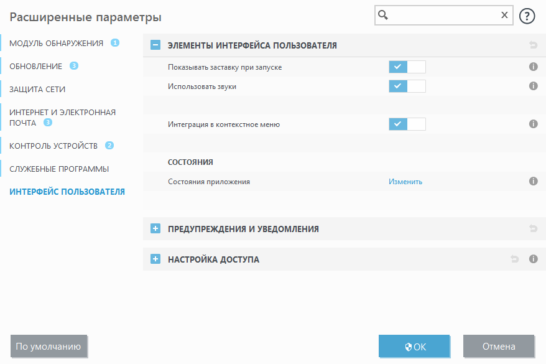Viewport: 546px width, 364px height.
Task: Click the info icon beside Показывать заставку
Action: (533, 67)
